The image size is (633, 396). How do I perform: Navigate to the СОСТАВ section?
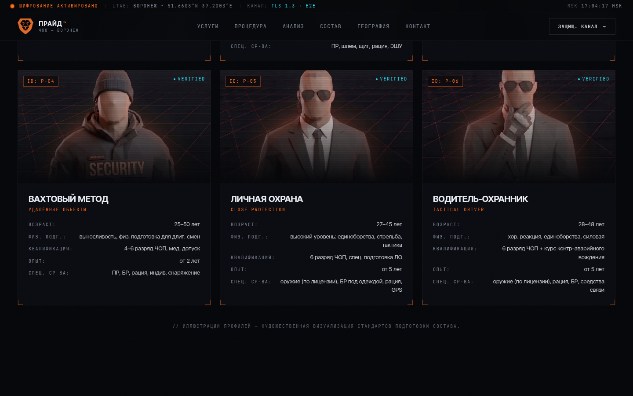click(331, 26)
